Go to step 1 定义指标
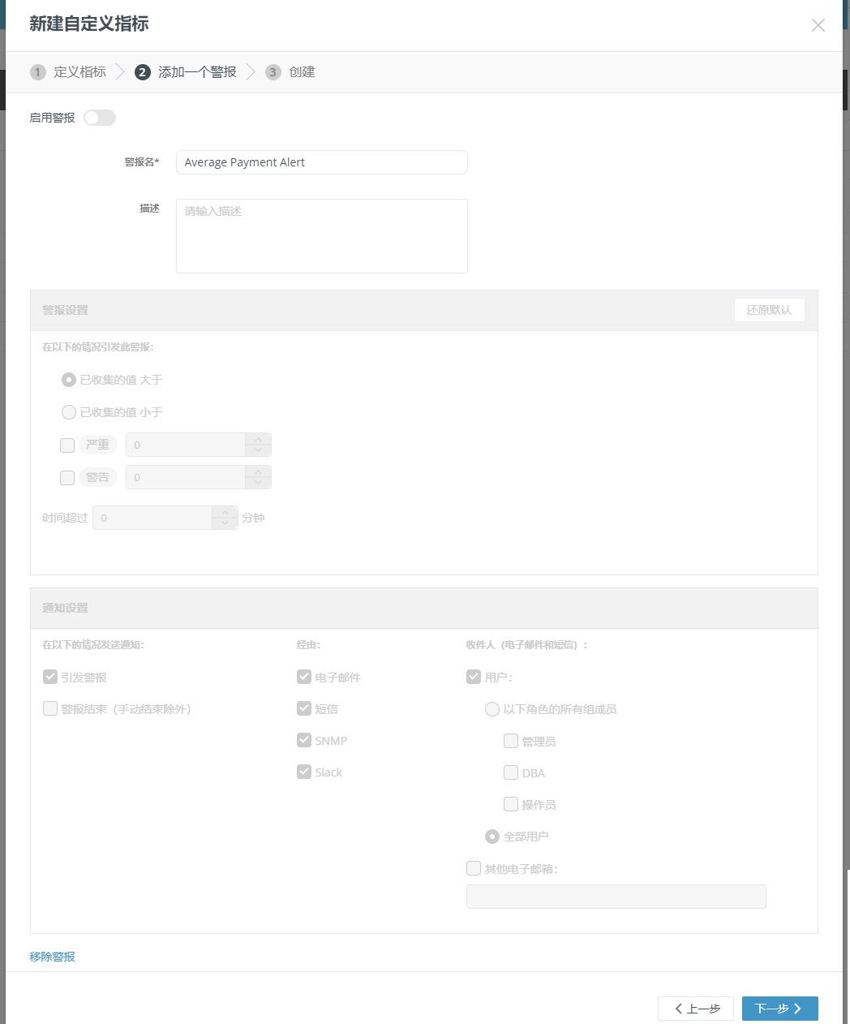Image resolution: width=850 pixels, height=1024 pixels. coord(69,72)
